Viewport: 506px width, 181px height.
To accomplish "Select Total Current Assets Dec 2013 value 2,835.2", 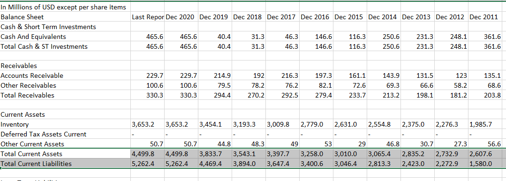I will pyautogui.click(x=417, y=154).
